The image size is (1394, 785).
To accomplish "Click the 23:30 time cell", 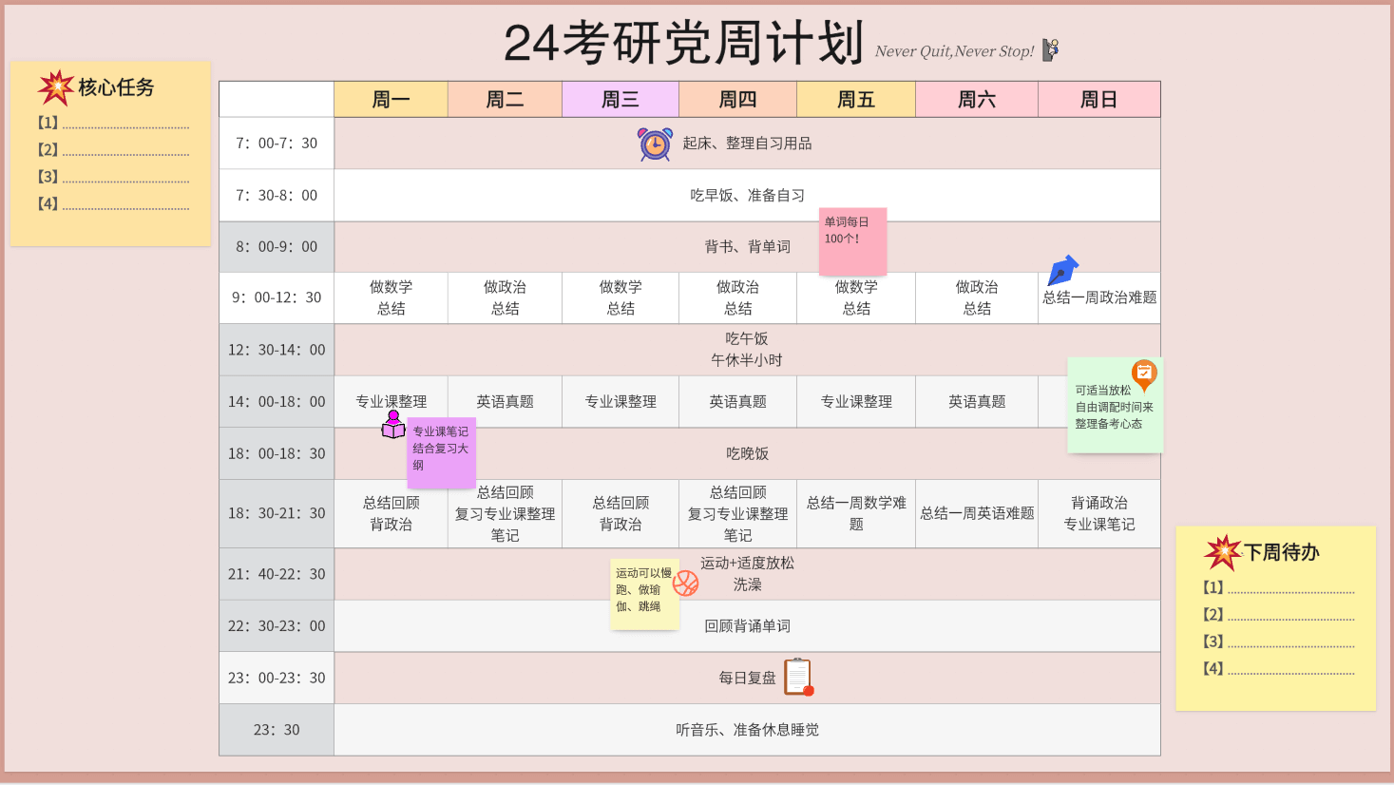I will point(277,730).
